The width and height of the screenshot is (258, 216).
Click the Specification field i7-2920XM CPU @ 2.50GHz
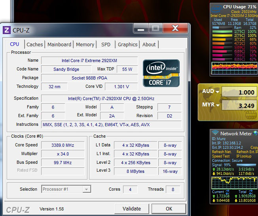[x=111, y=99]
